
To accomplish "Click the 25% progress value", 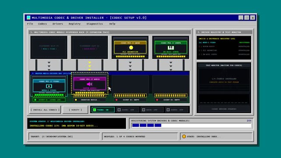I will click(x=249, y=121).
